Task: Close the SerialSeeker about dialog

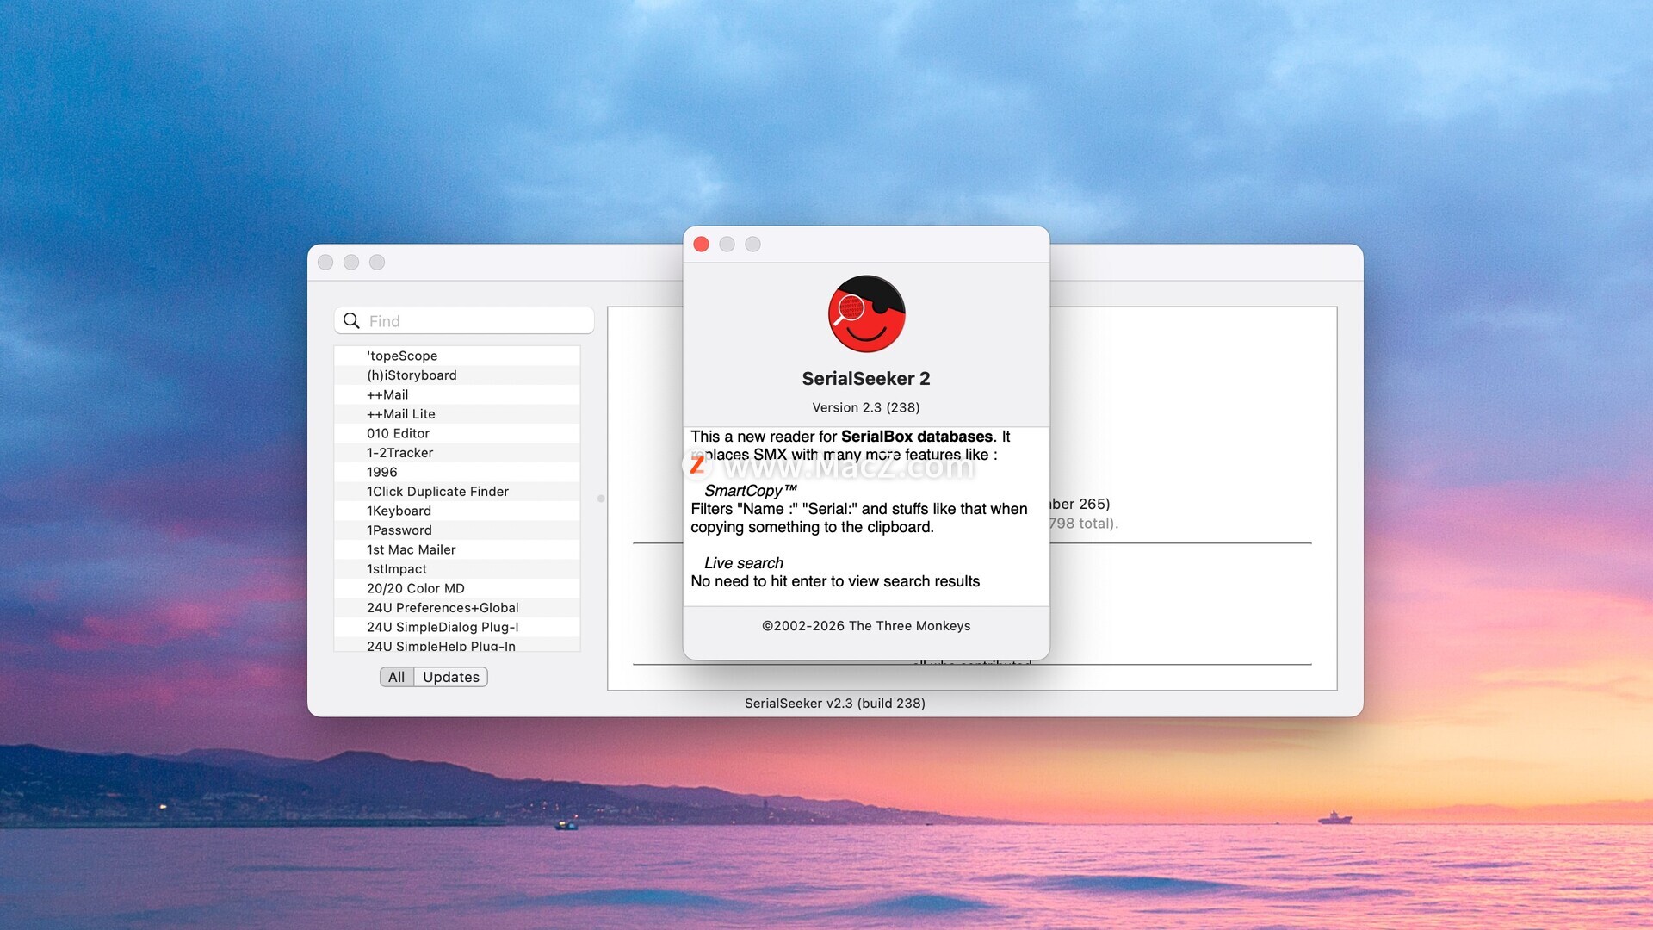Action: pyautogui.click(x=701, y=245)
